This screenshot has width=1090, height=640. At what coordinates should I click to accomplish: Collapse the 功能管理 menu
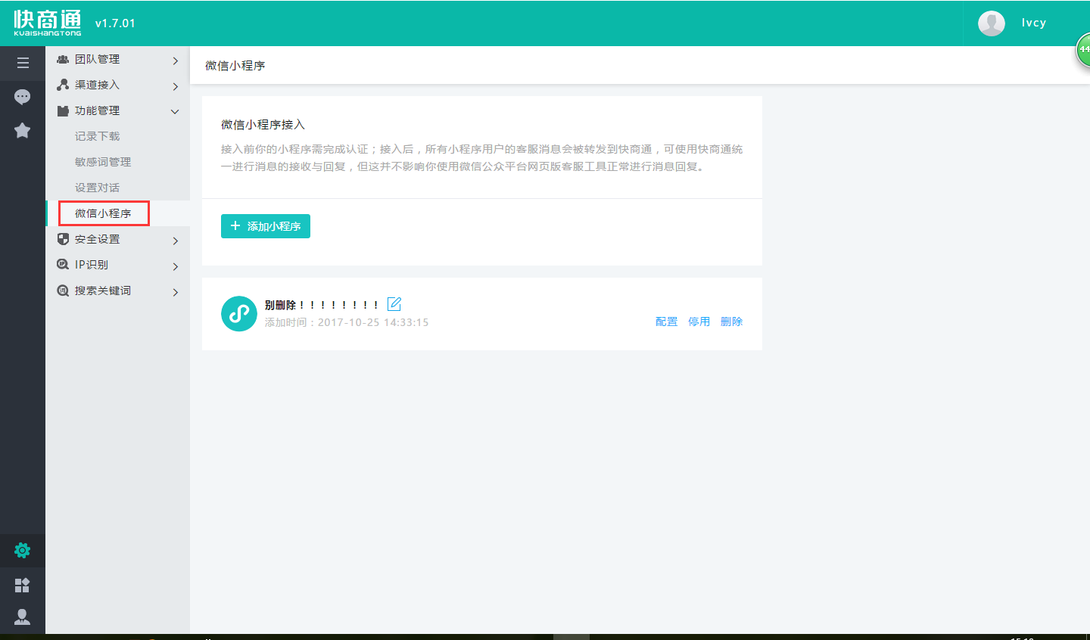pyautogui.click(x=117, y=111)
